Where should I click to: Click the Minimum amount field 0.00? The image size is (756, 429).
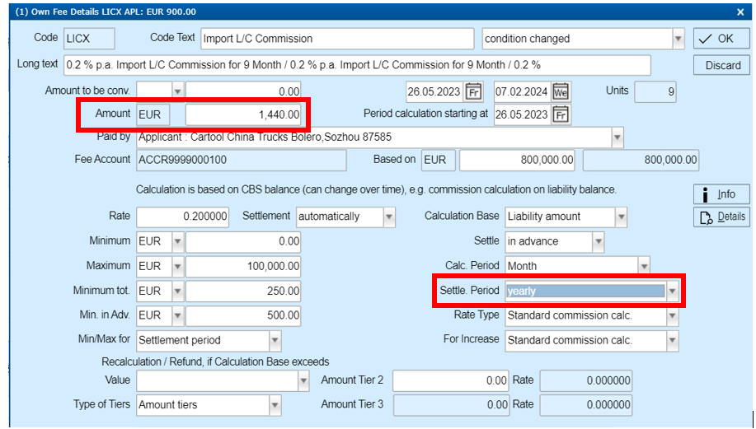243,241
